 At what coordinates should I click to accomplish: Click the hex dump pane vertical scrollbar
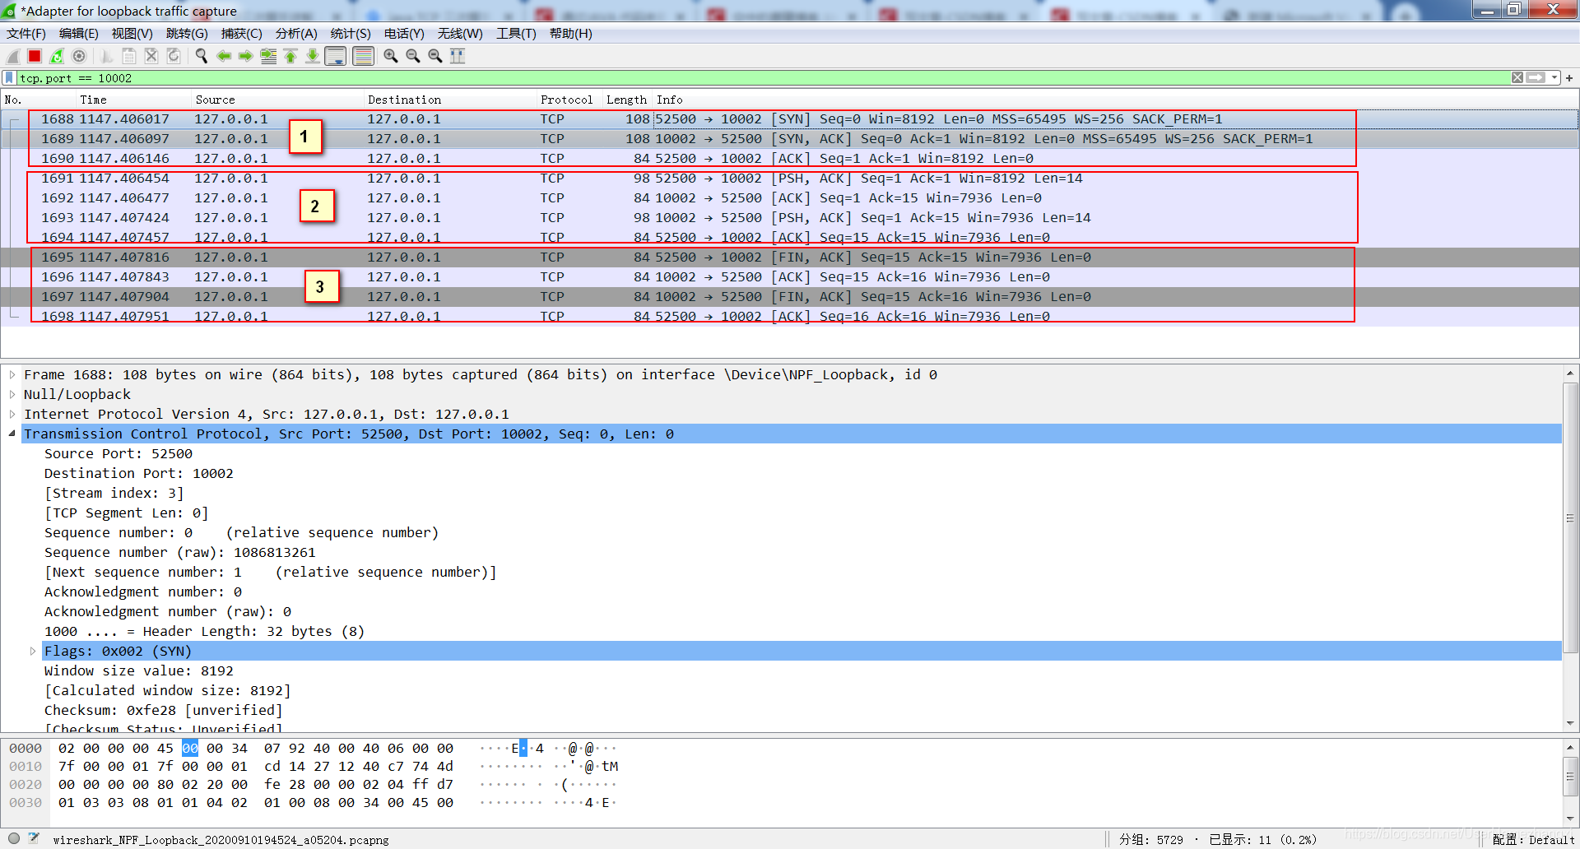(1570, 777)
